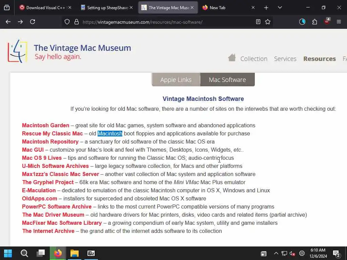
Task: Open the Macintosh Garden link
Action: coord(46,125)
